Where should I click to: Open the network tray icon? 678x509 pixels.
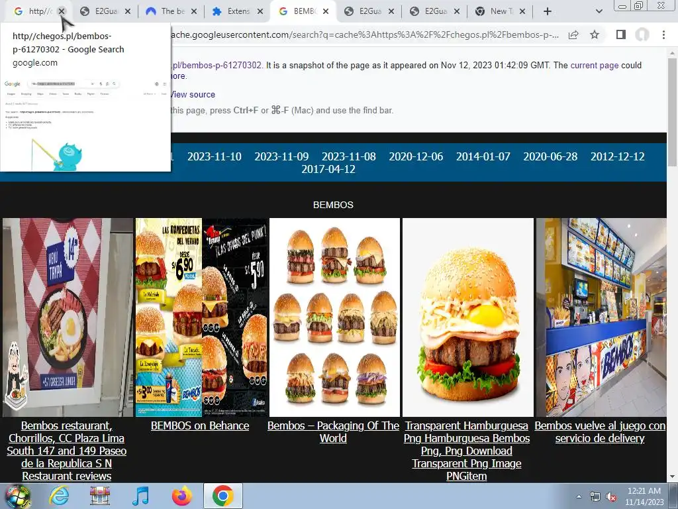(x=595, y=496)
